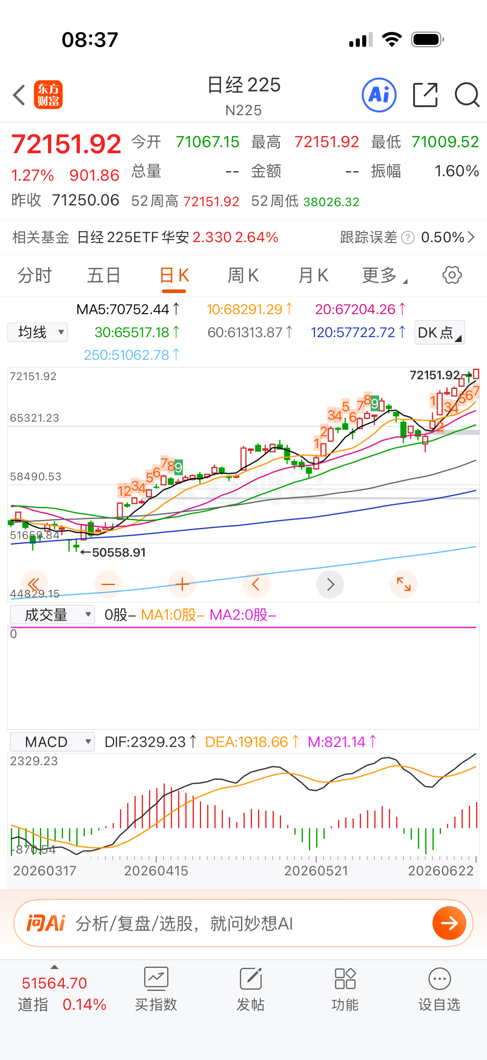The image size is (487, 1060).
Task: Tap the 问Ai query input field
Action: (243, 923)
